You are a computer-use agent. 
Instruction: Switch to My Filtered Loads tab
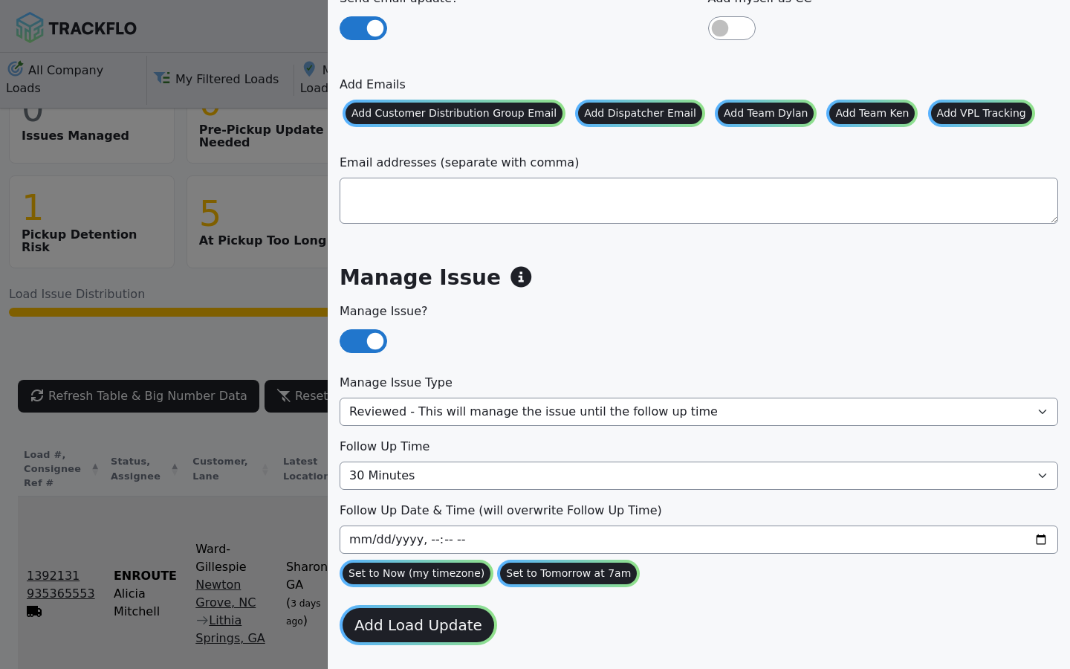[220, 79]
